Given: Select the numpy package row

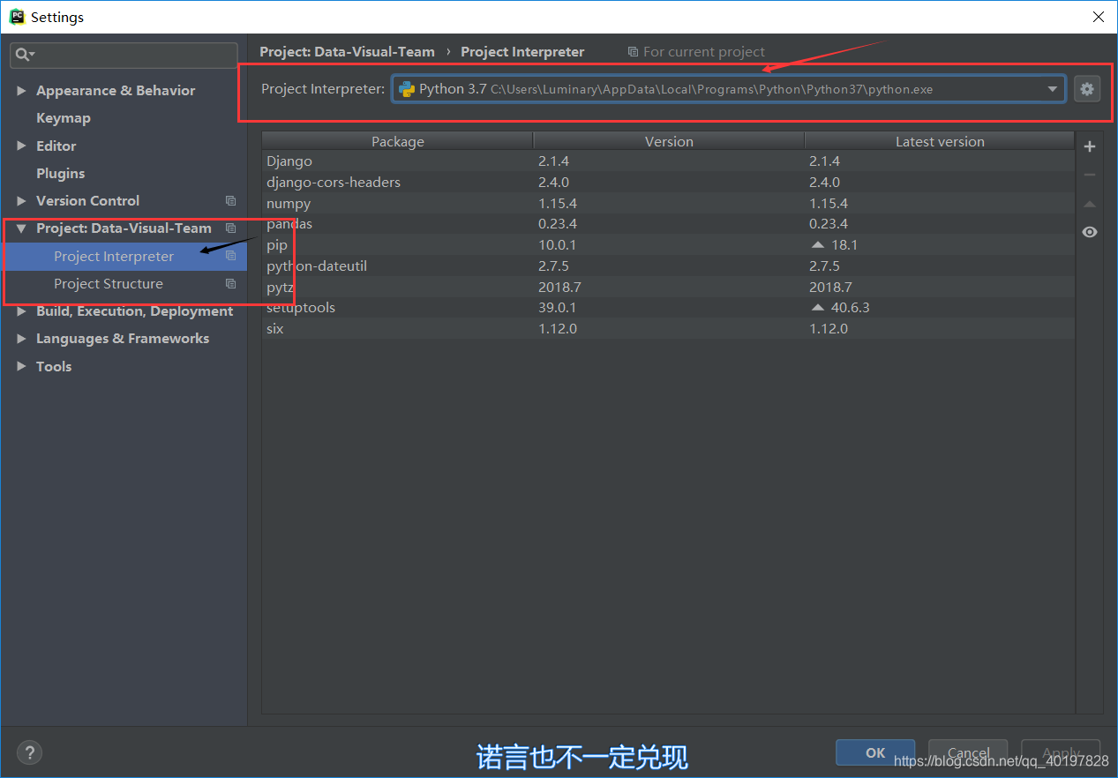Looking at the screenshot, I should tap(668, 204).
